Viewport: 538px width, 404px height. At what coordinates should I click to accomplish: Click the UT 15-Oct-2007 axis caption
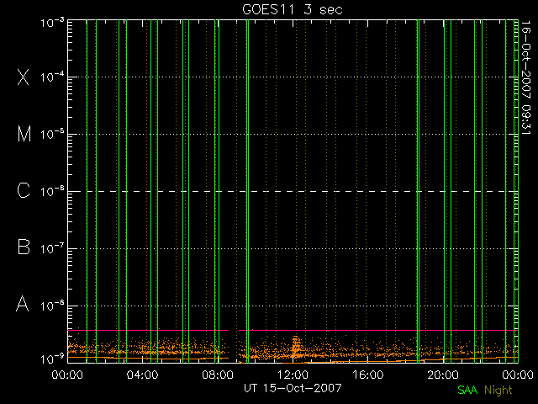click(293, 388)
